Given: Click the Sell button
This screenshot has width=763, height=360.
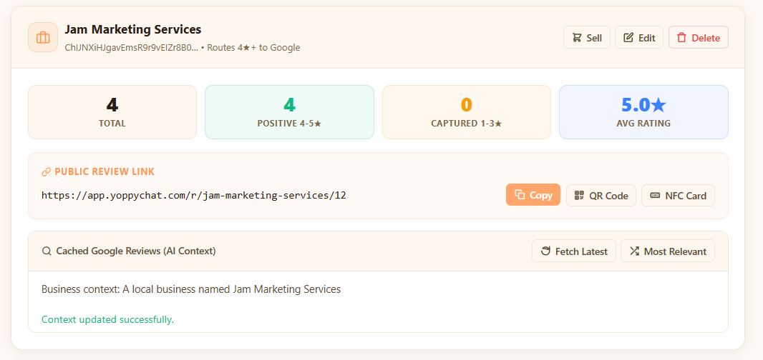Looking at the screenshot, I should pos(586,37).
